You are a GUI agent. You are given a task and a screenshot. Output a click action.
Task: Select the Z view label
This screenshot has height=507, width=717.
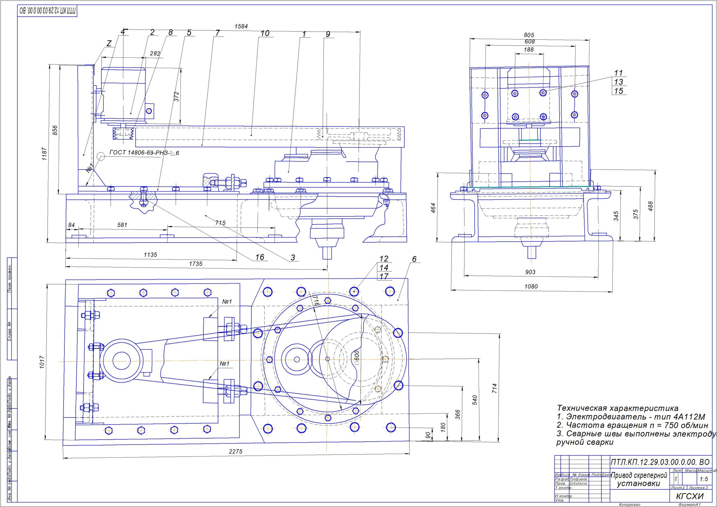109,43
